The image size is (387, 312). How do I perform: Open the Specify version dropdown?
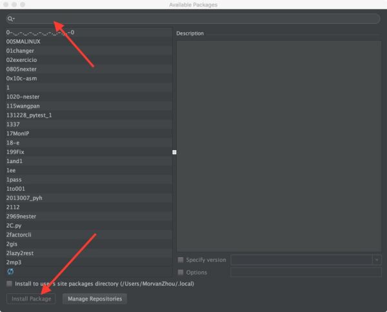(377, 260)
